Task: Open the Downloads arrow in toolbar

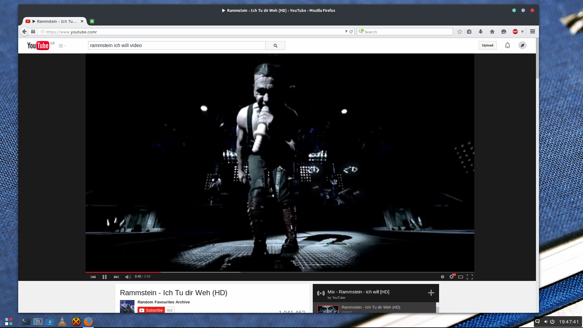Action: 481,32
